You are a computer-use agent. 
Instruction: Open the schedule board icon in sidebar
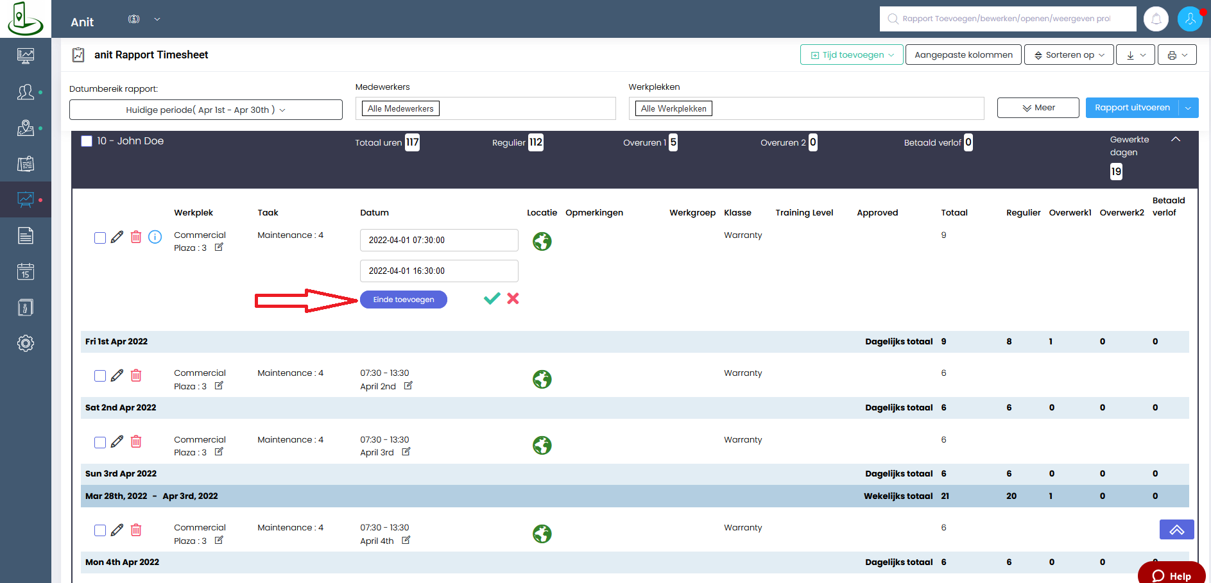26,164
